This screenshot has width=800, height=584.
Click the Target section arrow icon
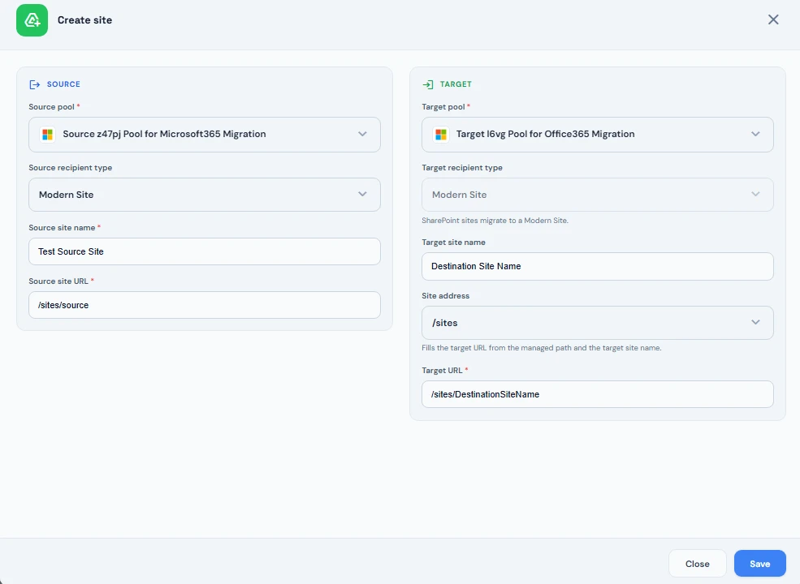click(427, 84)
